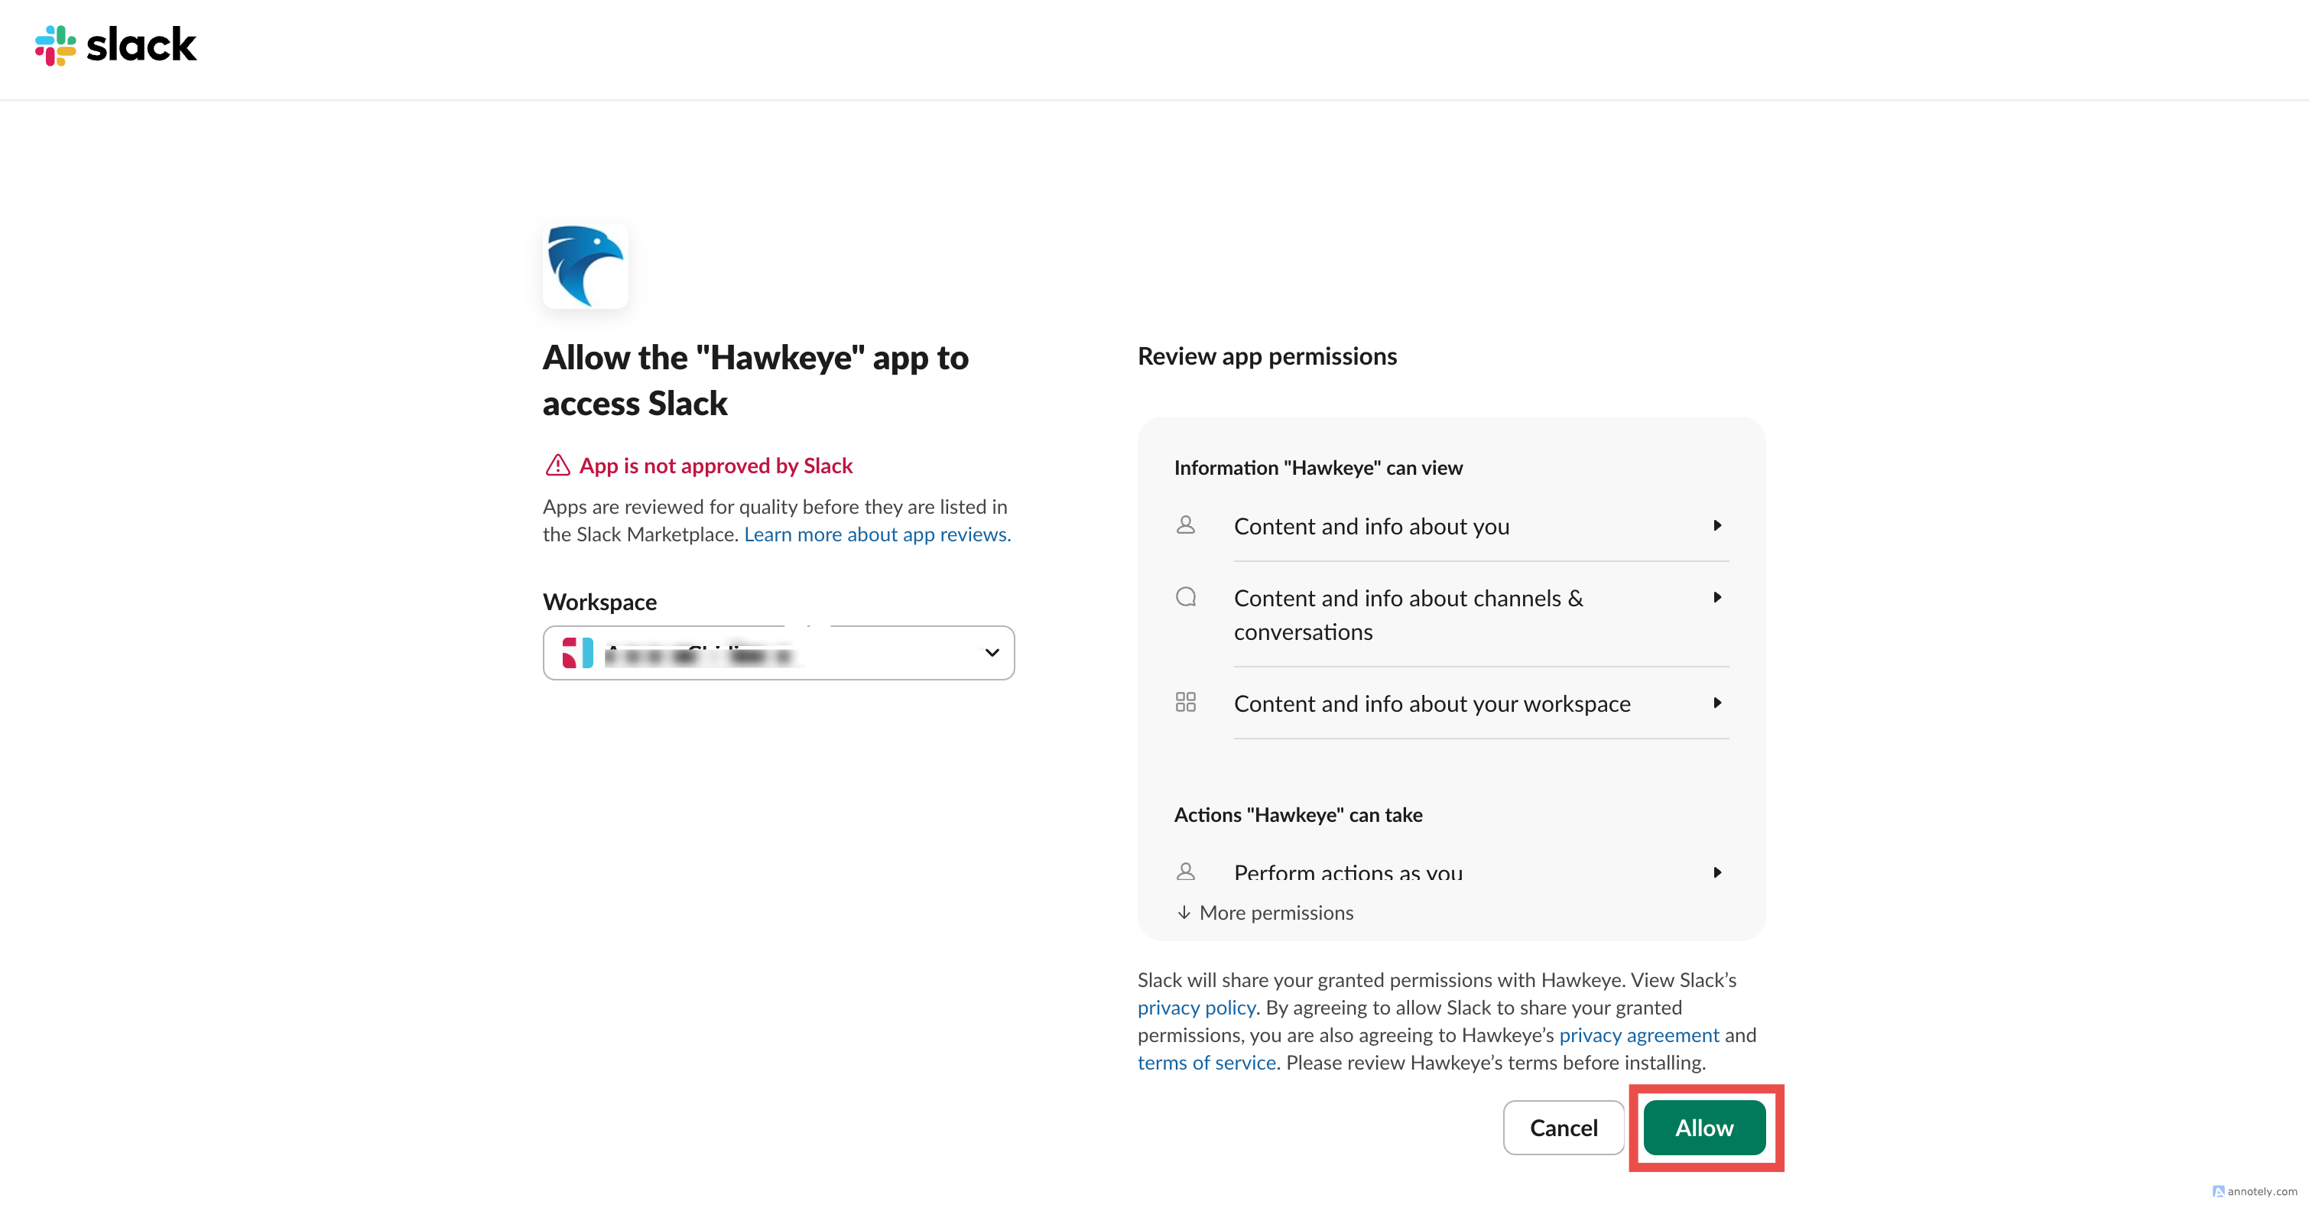Open Slack's privacy policy link
Viewport: 2309px width, 1208px height.
point(1196,1007)
